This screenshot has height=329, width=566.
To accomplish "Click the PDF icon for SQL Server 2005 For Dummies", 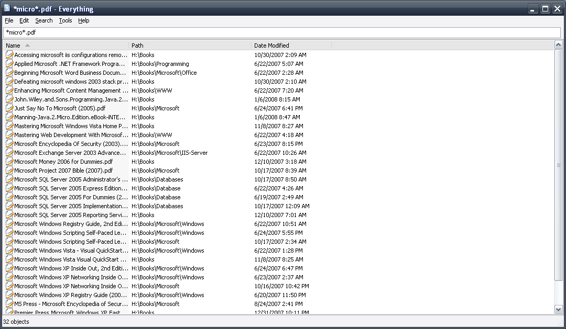I will [x=9, y=197].
